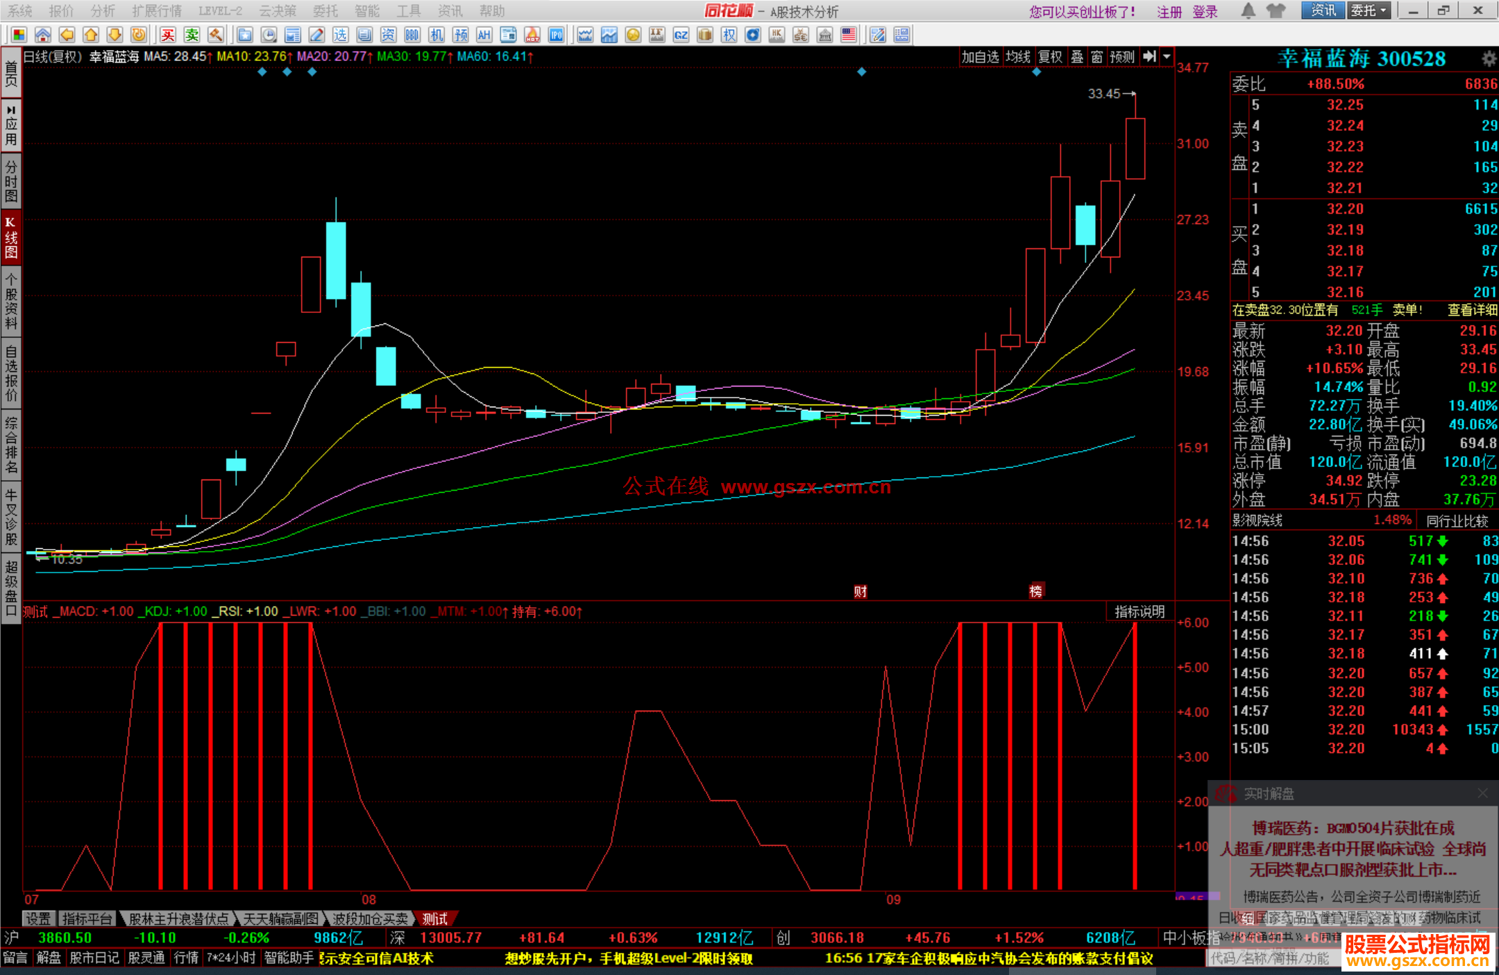Toggle the 叠 overlay button
1499x975 pixels.
[x=1077, y=57]
